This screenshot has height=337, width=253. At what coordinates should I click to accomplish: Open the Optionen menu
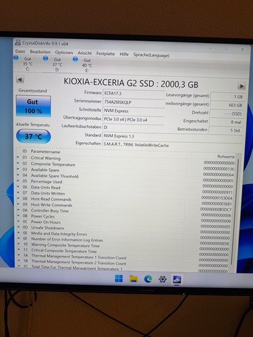[x=64, y=53]
